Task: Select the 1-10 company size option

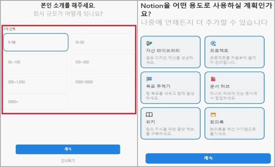Action: (35, 42)
